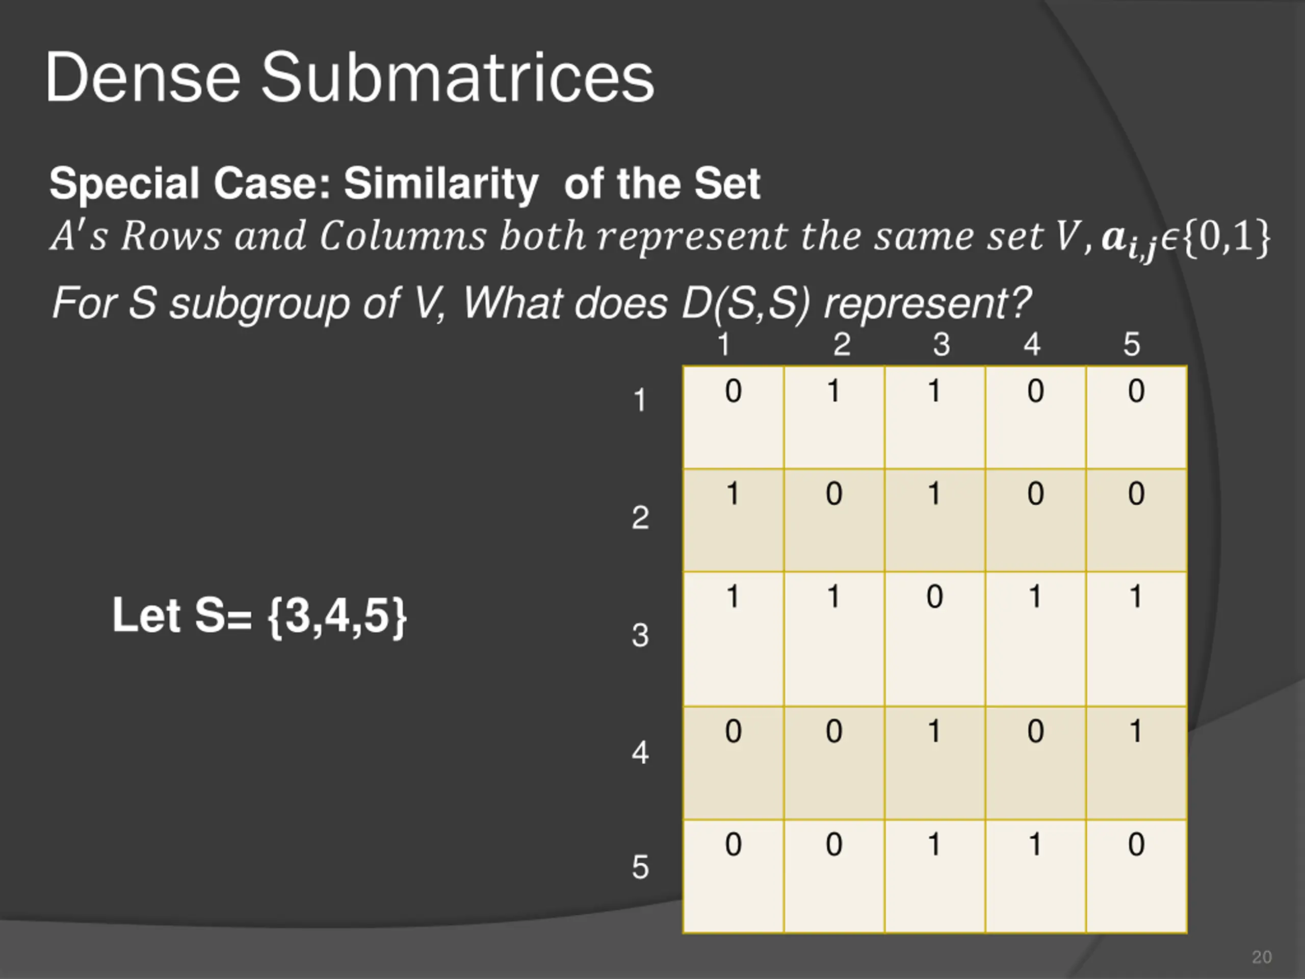Select matrix cell row 1 column 1
Viewport: 1305px width, 979px height.
(734, 417)
